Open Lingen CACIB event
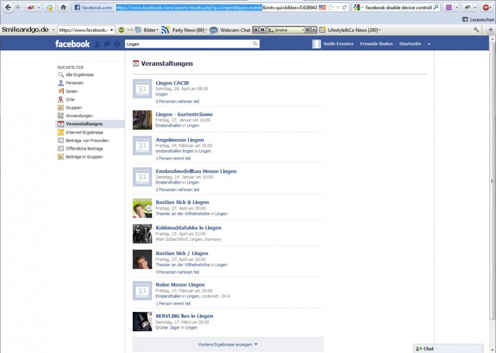 pos(172,83)
